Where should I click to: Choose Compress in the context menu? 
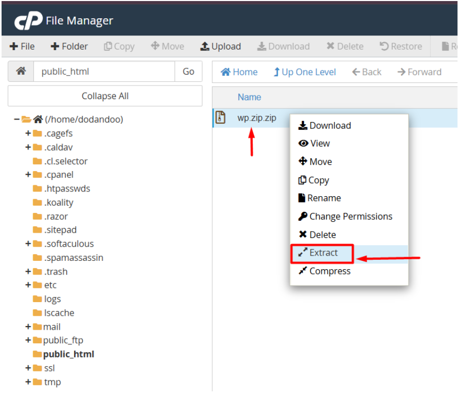[330, 271]
